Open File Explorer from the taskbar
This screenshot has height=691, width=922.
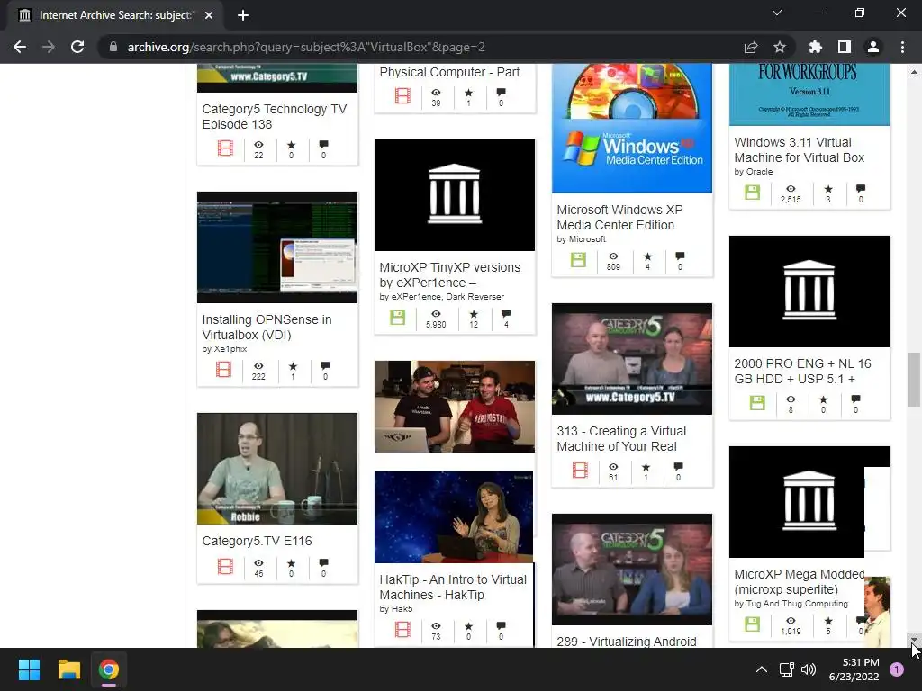68,669
